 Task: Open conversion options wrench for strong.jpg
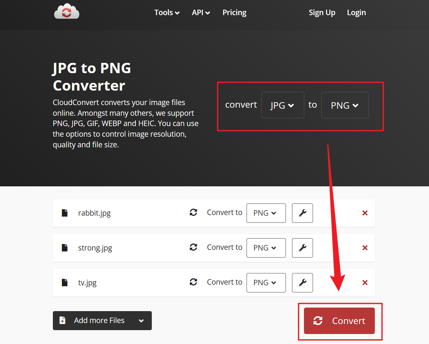point(302,248)
